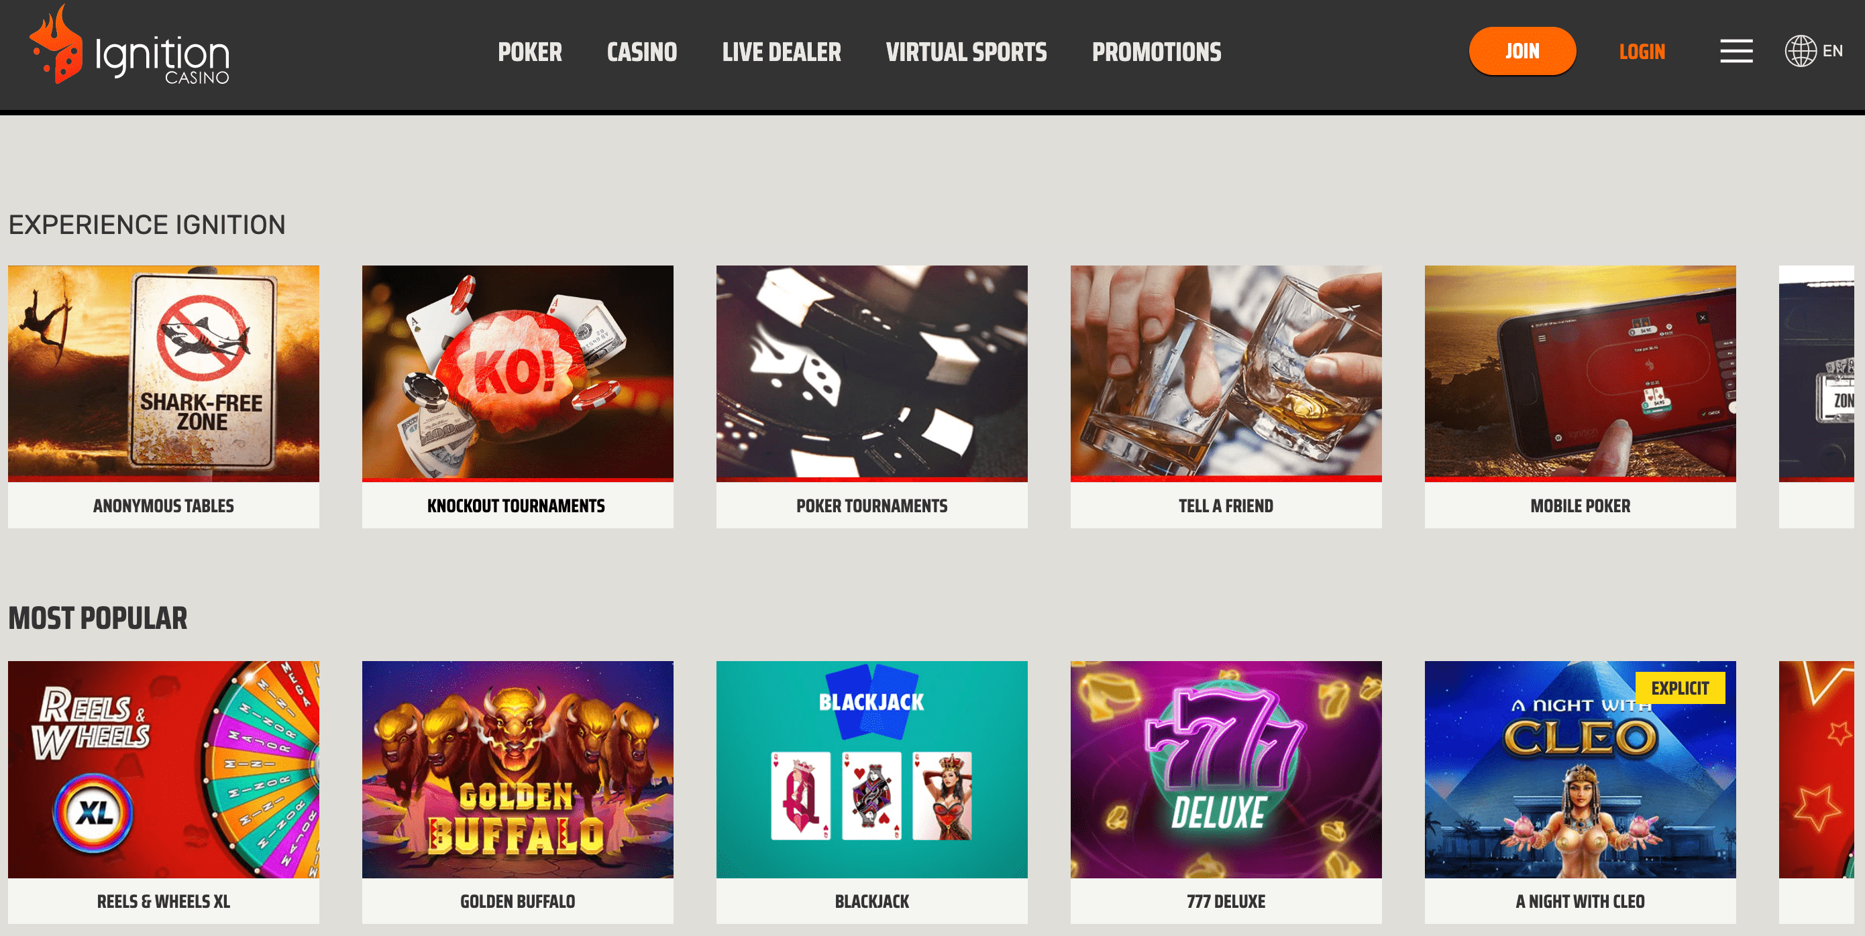Launch the Golden Buffalo slot
The height and width of the screenshot is (936, 1865).
pyautogui.click(x=518, y=792)
